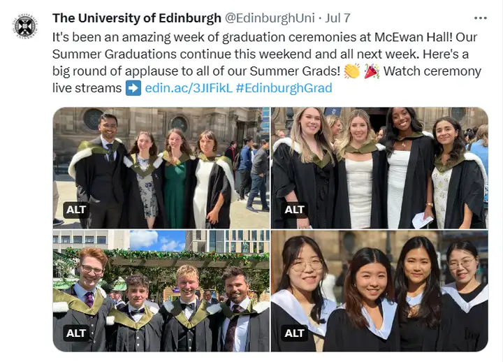Open bottom-left photo of four men graduates
Screen dimensions: 503x362
[161, 291]
